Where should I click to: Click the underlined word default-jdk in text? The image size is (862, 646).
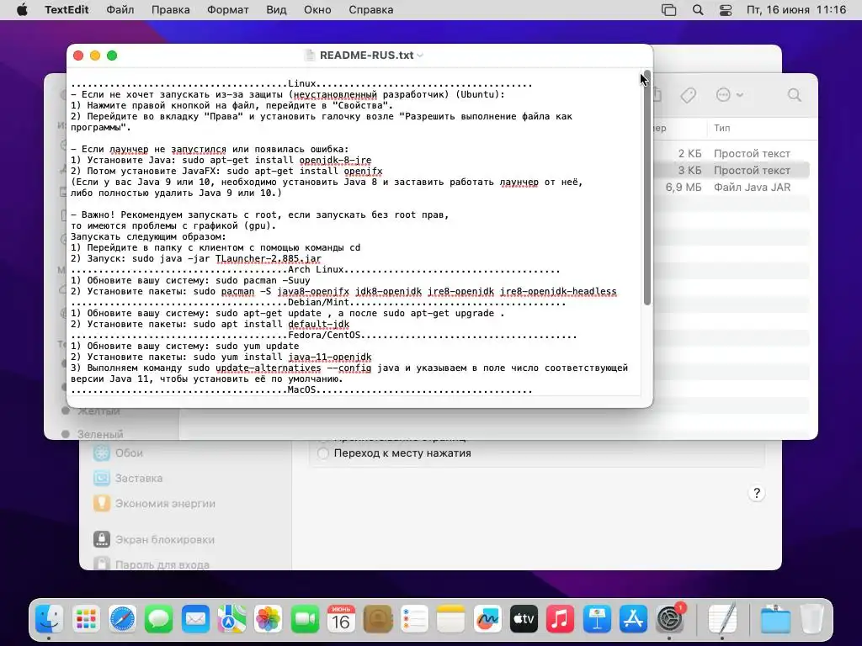click(x=319, y=325)
